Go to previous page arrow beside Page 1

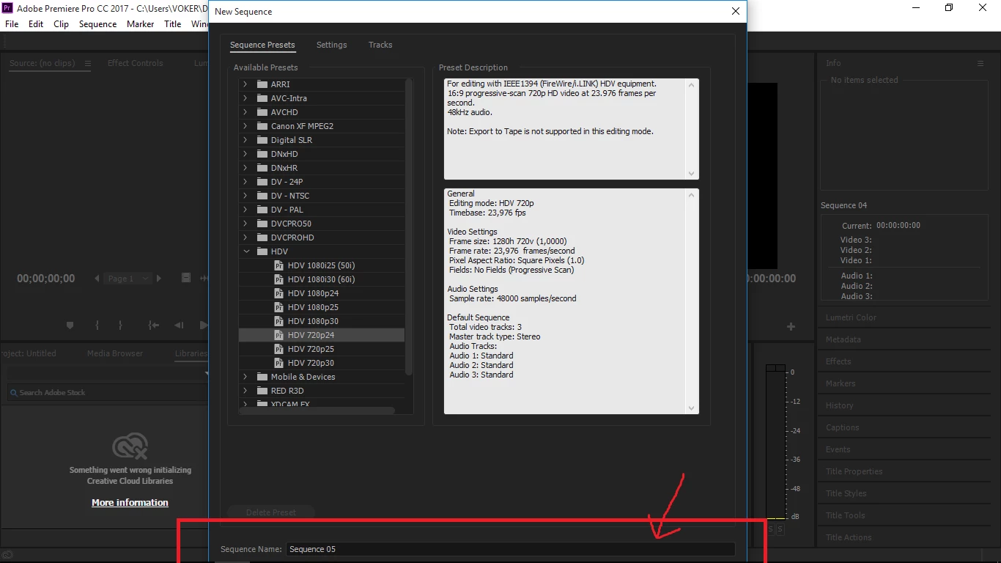pos(97,279)
